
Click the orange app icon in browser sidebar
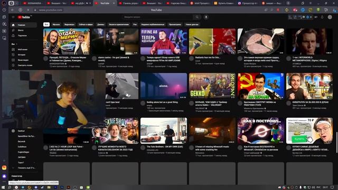point(4,168)
